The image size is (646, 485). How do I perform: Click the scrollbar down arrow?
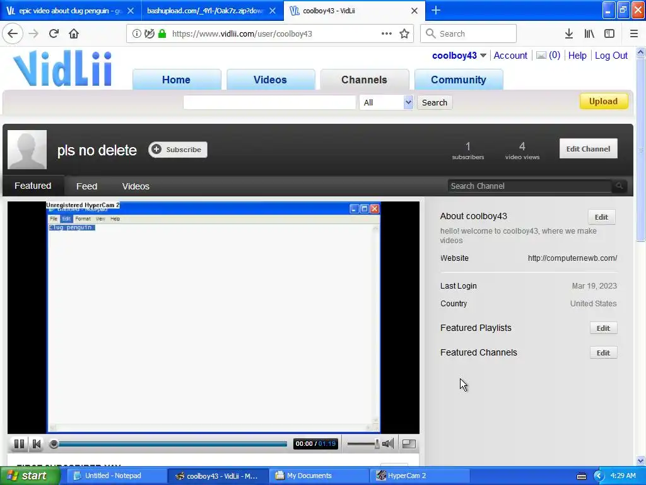pos(641,460)
